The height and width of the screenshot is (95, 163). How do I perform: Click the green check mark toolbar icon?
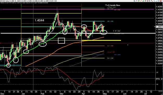[139, 1]
